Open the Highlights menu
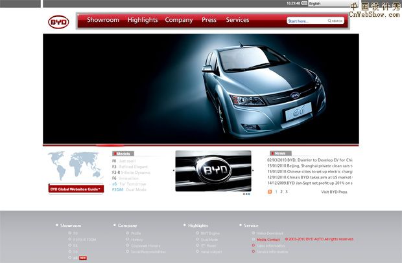The width and height of the screenshot is (402, 263). point(143,20)
